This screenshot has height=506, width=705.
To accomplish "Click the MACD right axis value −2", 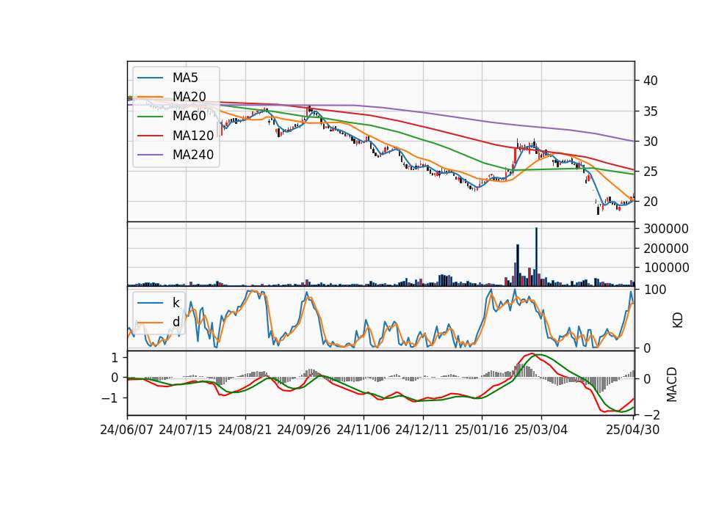I will coord(652,415).
